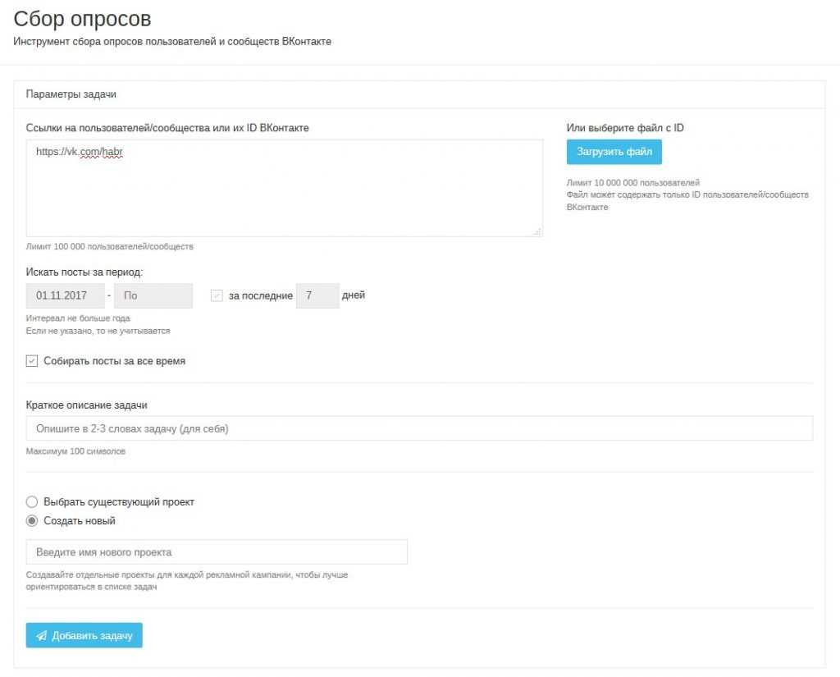The image size is (840, 677).
Task: Open the end date field "По"
Action: click(x=153, y=295)
